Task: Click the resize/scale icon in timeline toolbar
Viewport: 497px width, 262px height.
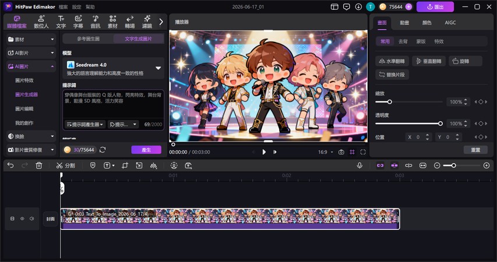Action: [139, 165]
